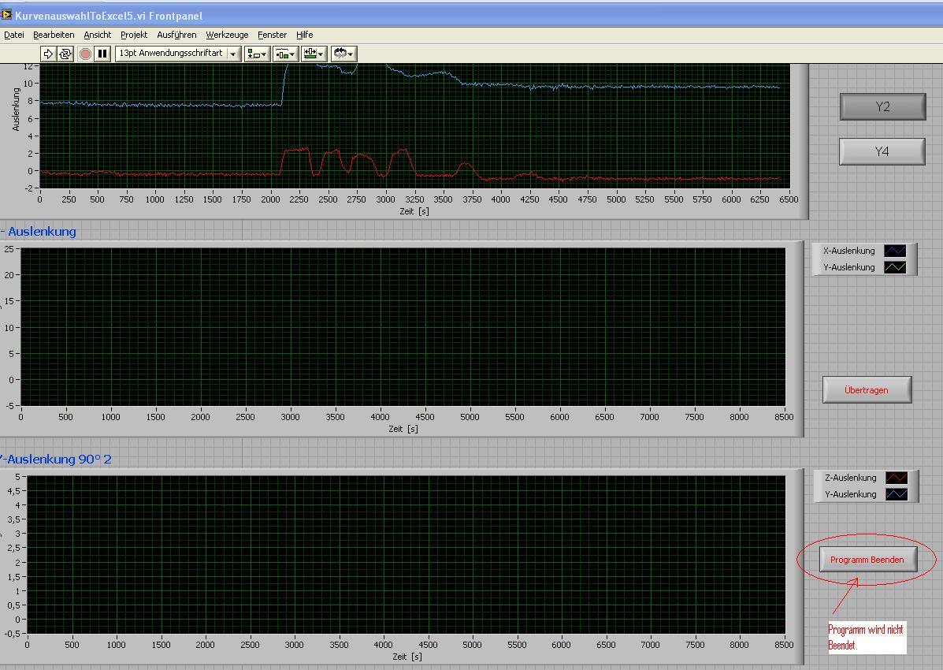Open the Projekt menu

click(134, 35)
